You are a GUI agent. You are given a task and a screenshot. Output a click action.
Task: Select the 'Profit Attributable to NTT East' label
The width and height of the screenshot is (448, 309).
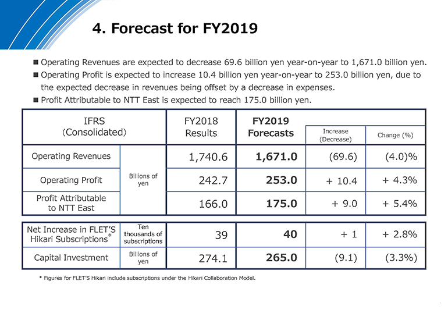pyautogui.click(x=71, y=203)
